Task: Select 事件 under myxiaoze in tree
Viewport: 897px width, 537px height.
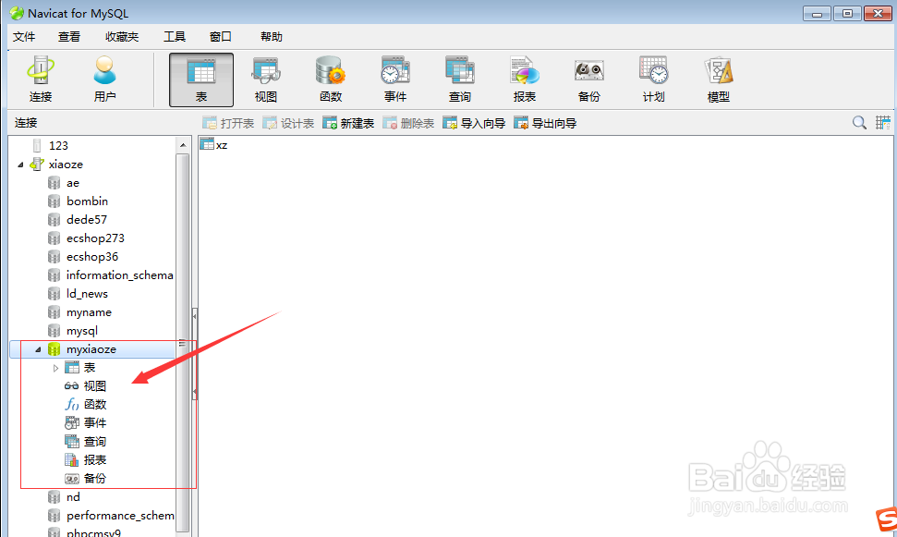Action: point(94,423)
